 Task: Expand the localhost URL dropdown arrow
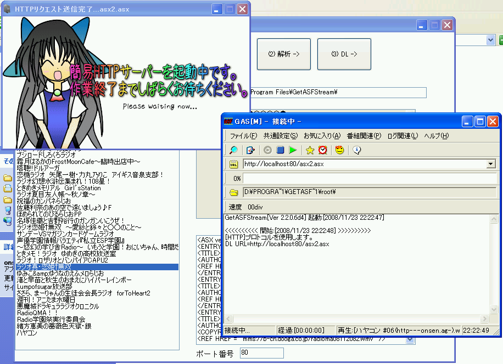490,164
